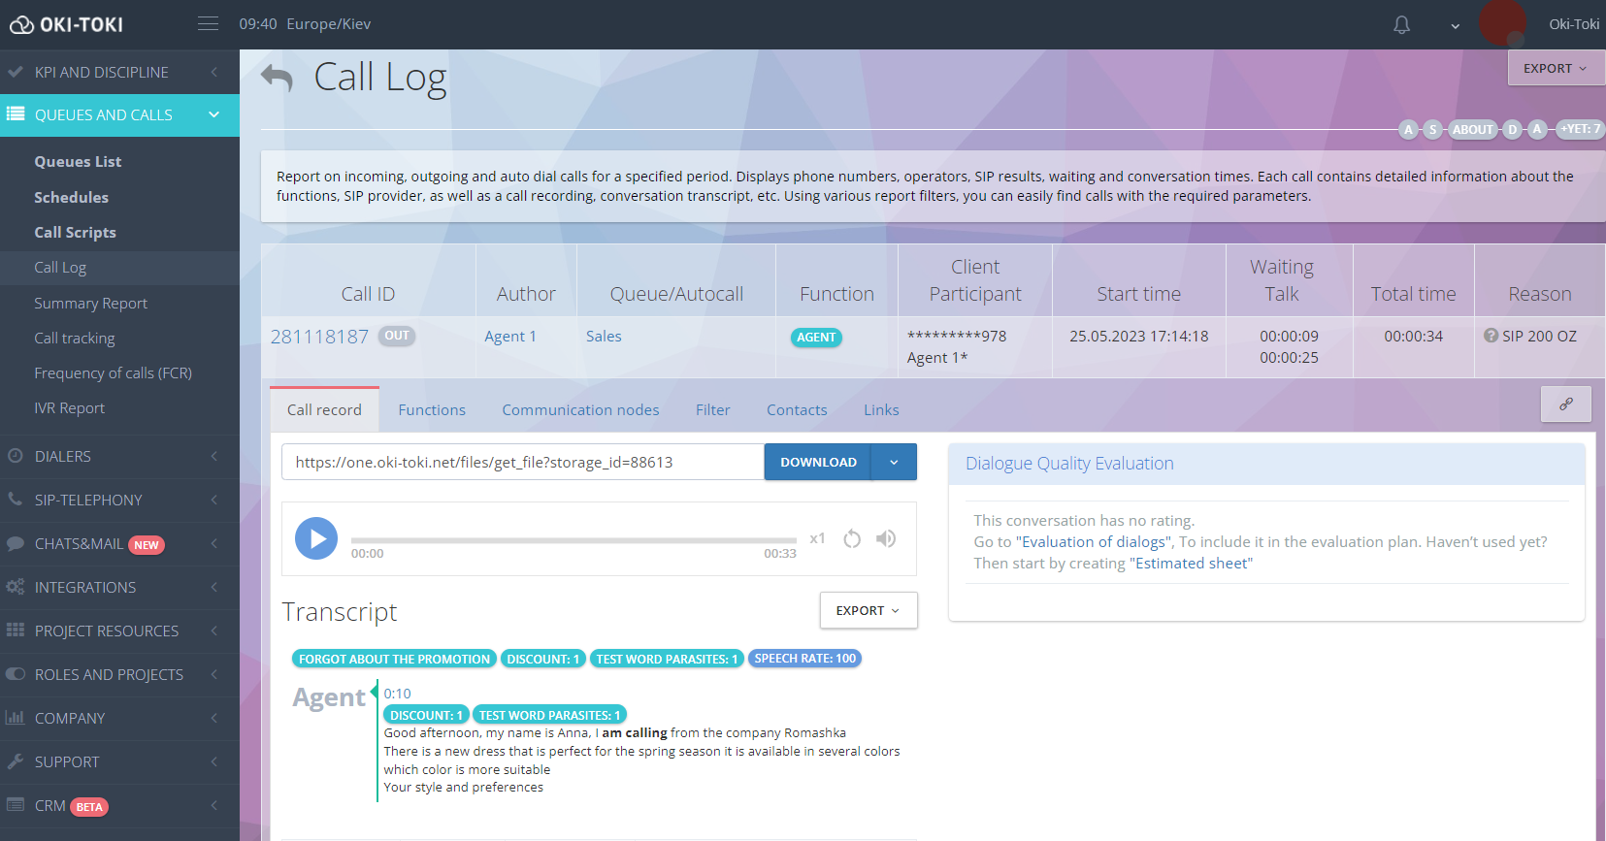Click the OKI-TOKI cloud logo
Image resolution: width=1606 pixels, height=841 pixels.
click(21, 25)
